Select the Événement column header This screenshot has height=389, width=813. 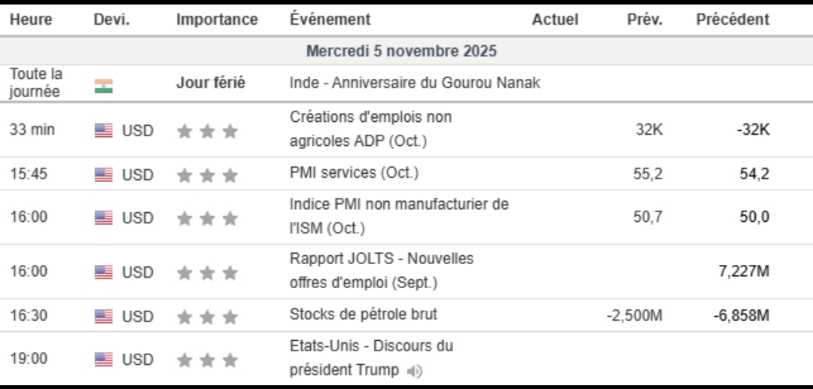point(330,20)
